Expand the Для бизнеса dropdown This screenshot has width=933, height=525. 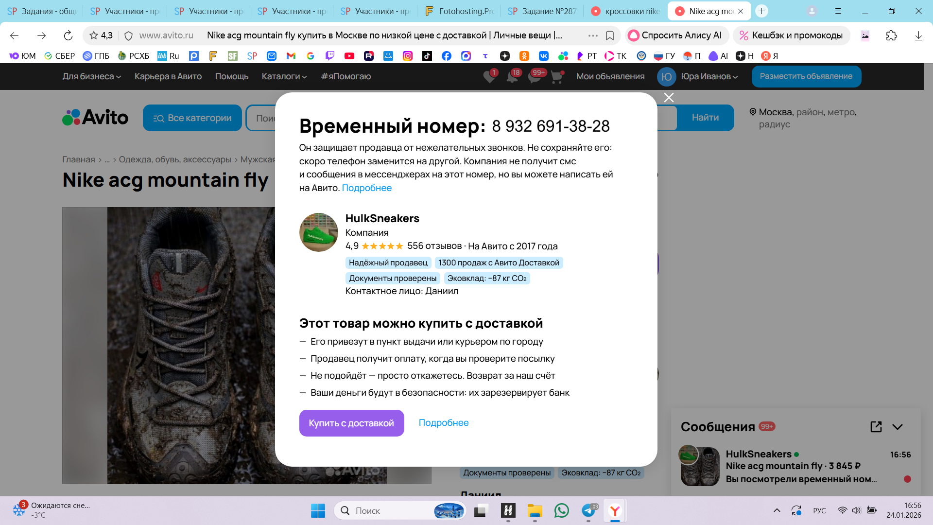[x=91, y=76]
